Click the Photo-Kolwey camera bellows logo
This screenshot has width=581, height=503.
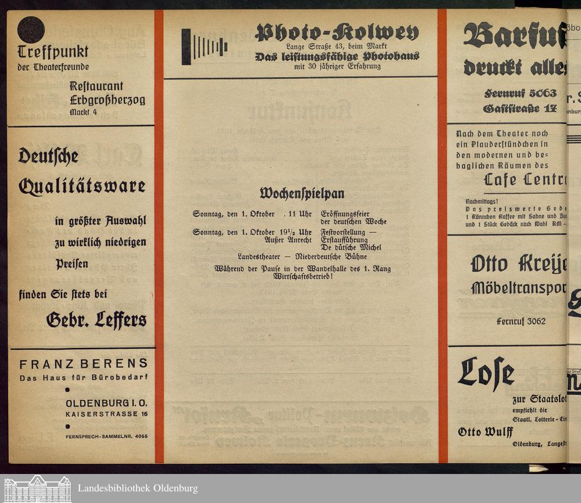coord(203,47)
